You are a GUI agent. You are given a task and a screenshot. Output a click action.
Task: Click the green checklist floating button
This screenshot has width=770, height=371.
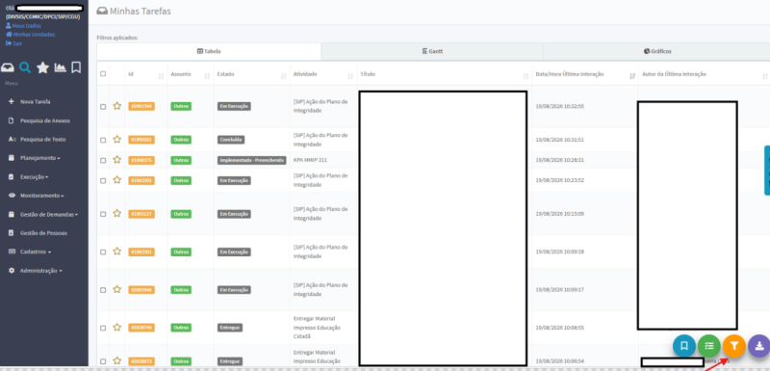709,345
